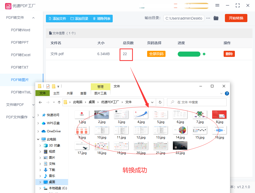
Task: Expand 图片 node in Explorer tree
Action: pyautogui.click(x=40, y=158)
